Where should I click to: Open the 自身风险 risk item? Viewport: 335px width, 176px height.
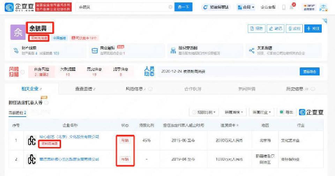42,72
